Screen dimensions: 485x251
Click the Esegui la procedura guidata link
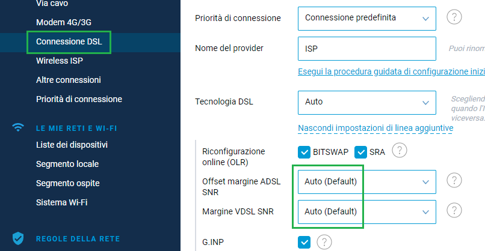click(391, 71)
